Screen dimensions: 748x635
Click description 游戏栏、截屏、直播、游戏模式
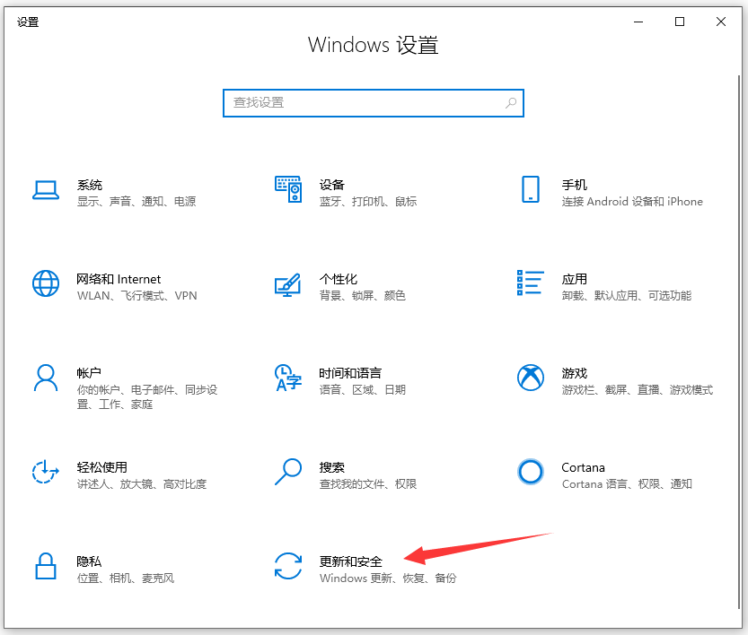tap(638, 390)
